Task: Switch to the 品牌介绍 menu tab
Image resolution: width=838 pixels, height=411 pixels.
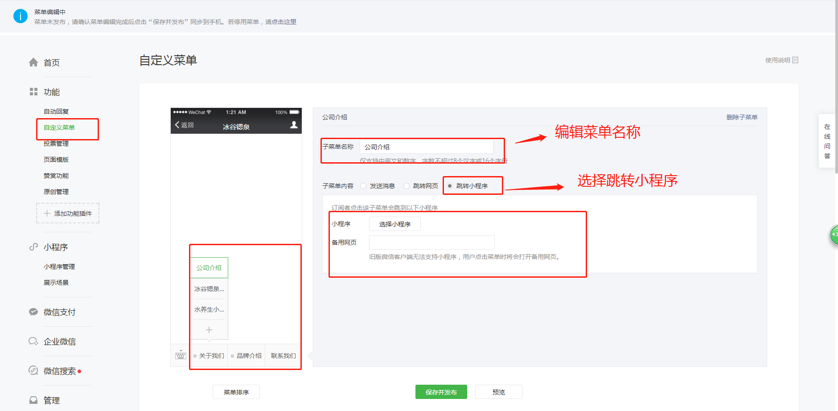Action: (246, 355)
